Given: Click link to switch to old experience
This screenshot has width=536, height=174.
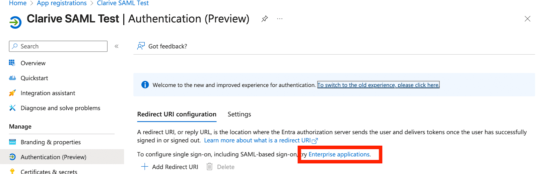Looking at the screenshot, I should [x=378, y=85].
